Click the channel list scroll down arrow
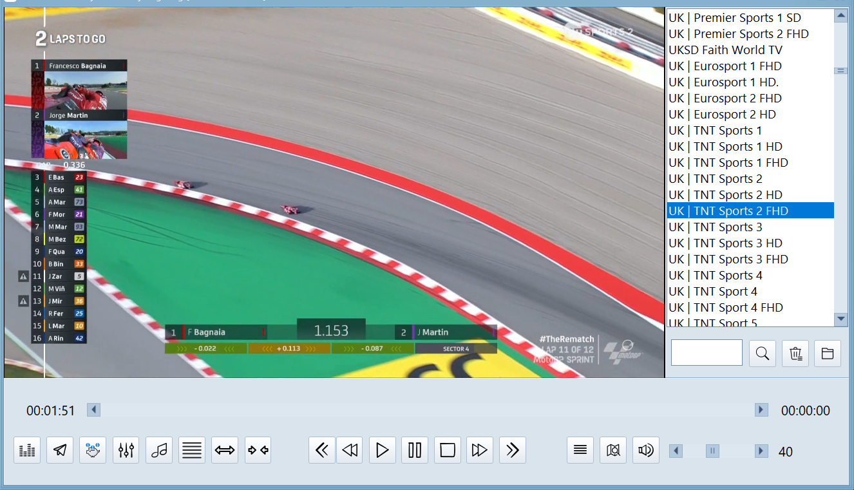The width and height of the screenshot is (854, 490). click(840, 319)
